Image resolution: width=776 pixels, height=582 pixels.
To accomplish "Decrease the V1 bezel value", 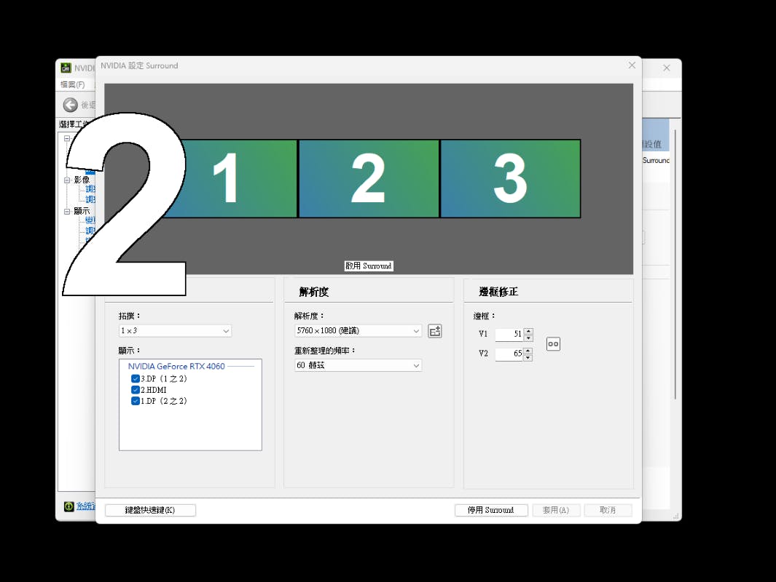I will point(528,338).
